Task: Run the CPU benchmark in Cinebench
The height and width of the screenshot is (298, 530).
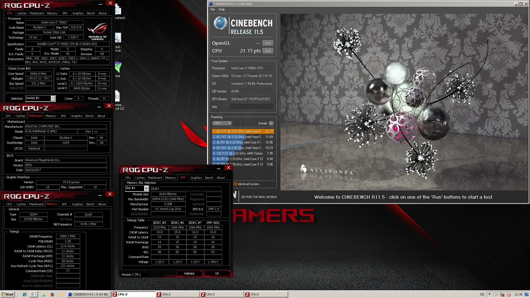Action: (268, 51)
